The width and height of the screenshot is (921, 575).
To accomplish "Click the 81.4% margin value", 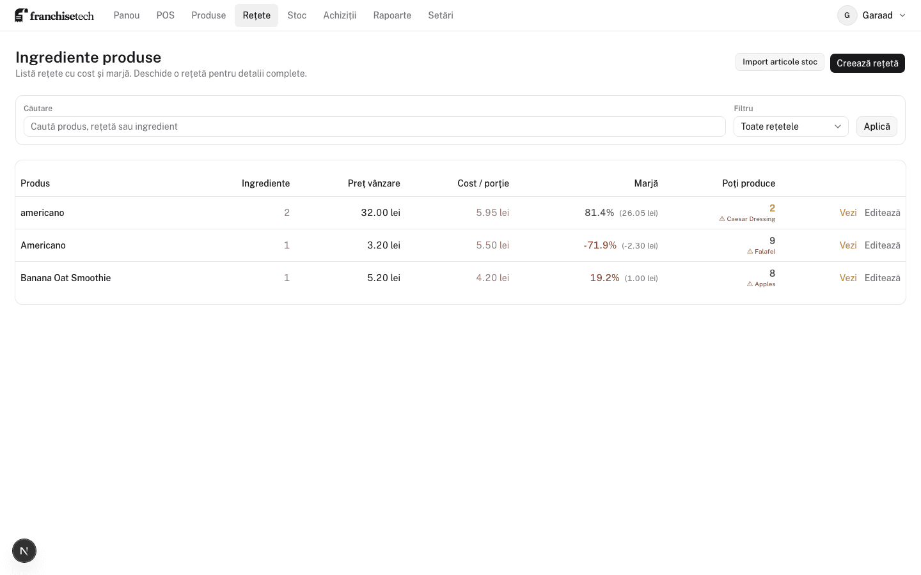I will coord(599,213).
